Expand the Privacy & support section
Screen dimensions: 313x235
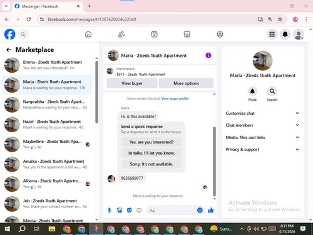(262, 149)
